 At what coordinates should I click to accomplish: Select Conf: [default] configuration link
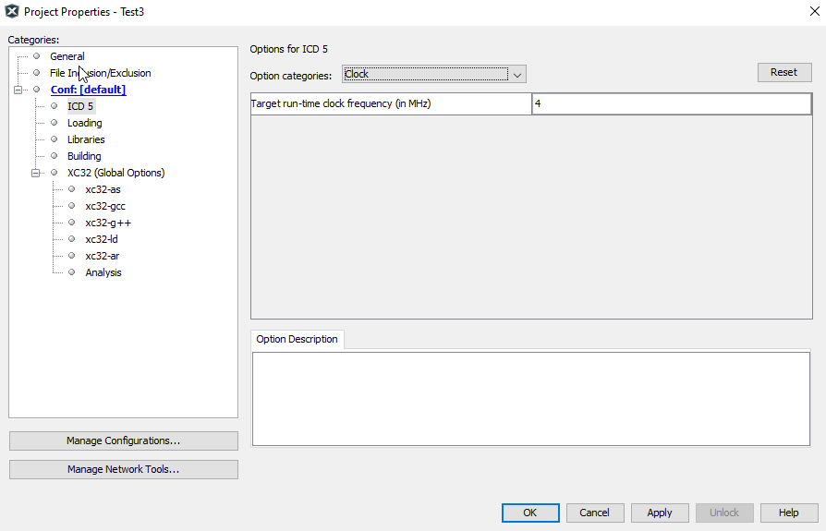(88, 90)
